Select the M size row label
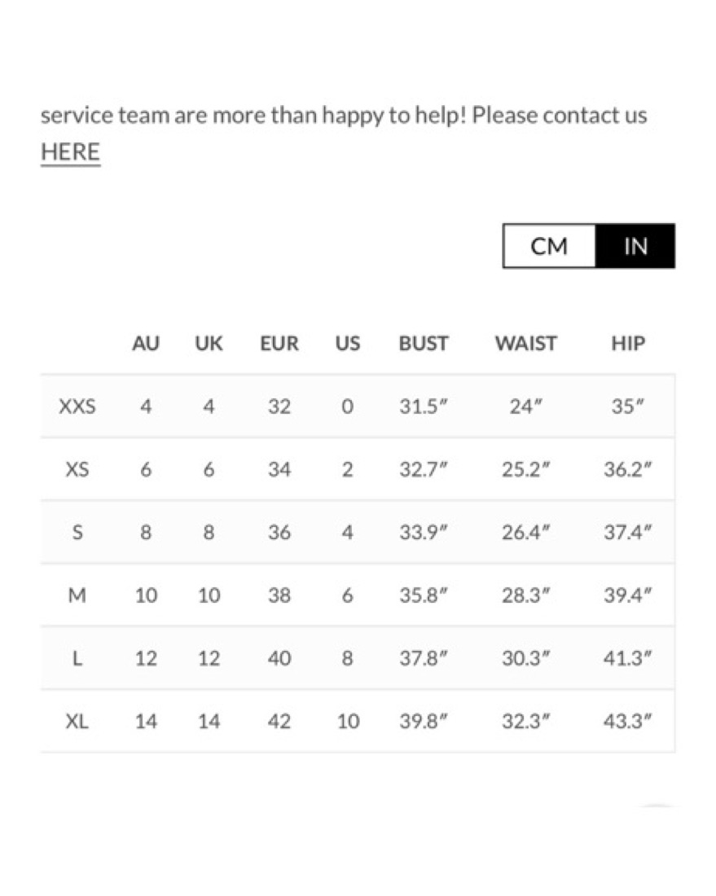 [77, 595]
